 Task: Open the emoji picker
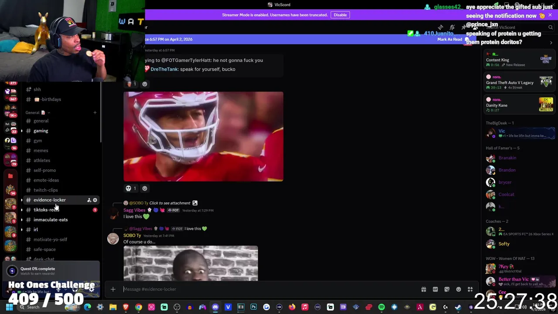click(x=459, y=289)
